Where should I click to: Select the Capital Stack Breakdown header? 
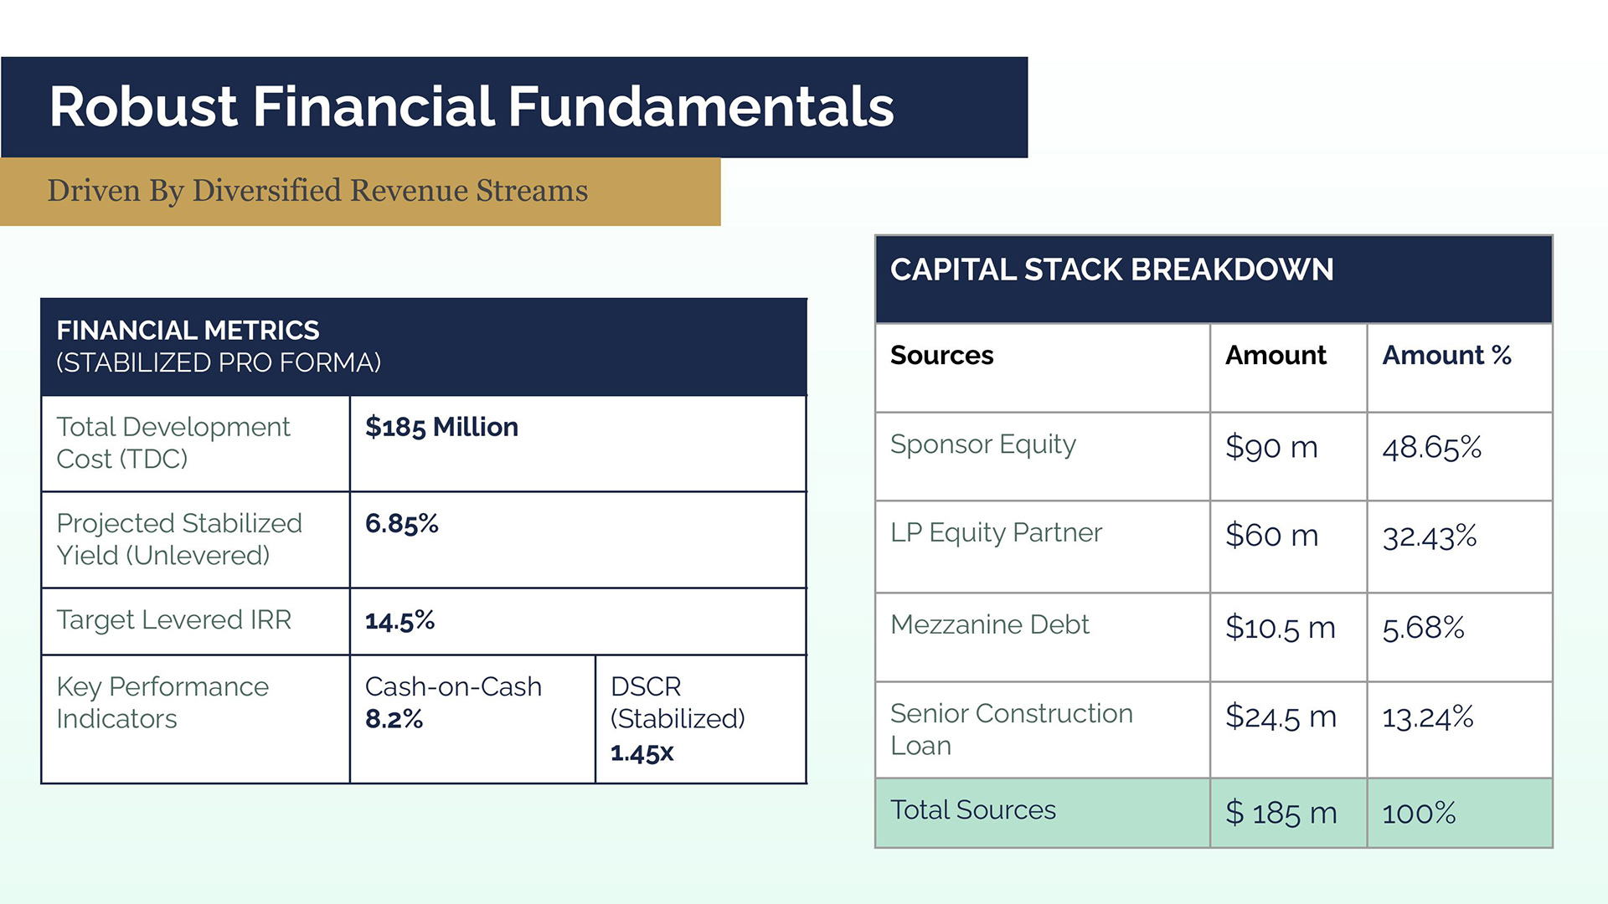coord(1214,279)
